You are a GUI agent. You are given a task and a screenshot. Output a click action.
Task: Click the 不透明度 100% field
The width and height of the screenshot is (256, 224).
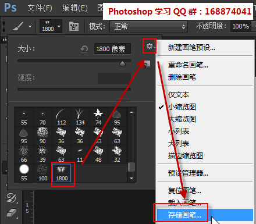point(240,26)
